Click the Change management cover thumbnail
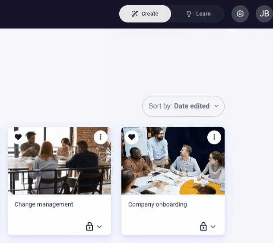273x243 pixels. pyautogui.click(x=59, y=160)
